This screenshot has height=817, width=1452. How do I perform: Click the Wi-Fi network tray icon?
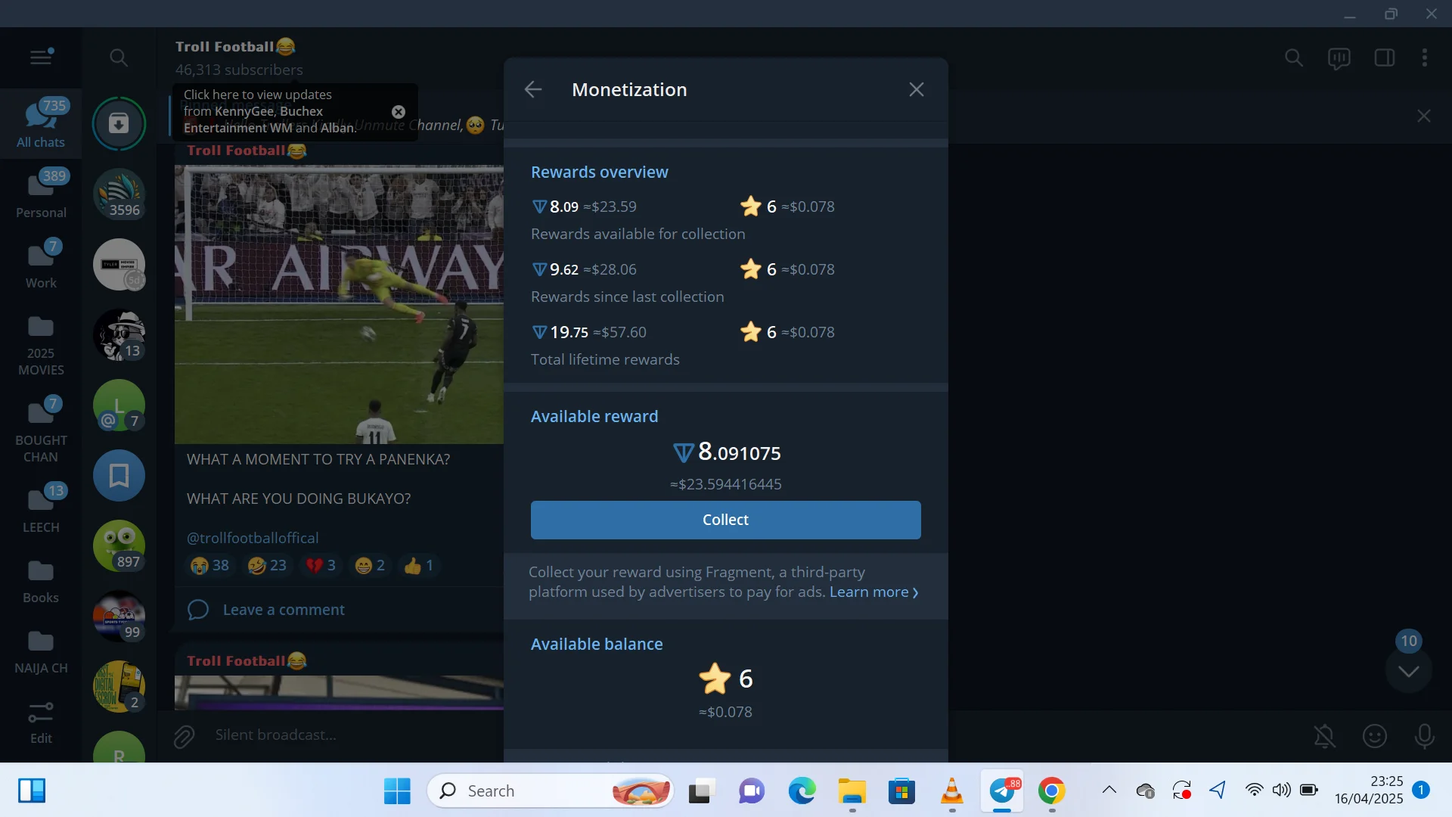tap(1254, 791)
